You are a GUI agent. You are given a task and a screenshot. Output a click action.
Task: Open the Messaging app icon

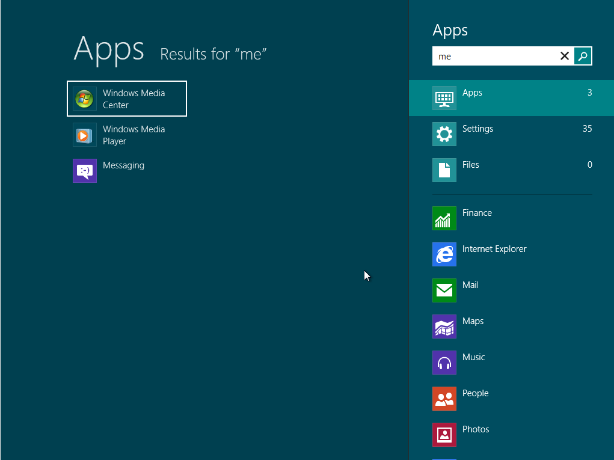tap(85, 171)
